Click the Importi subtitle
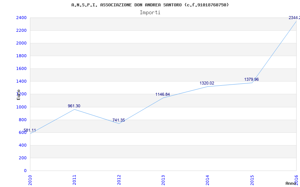 (x=150, y=13)
